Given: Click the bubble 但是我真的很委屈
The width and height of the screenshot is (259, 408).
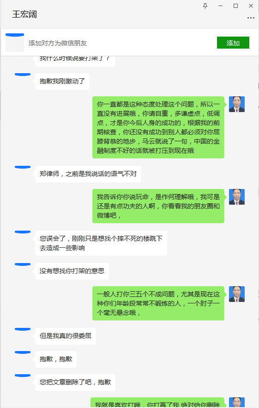Looking at the screenshot, I should click(x=66, y=336).
